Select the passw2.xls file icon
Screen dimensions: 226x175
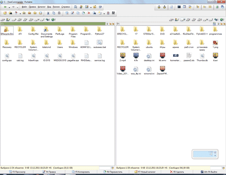(x=189, y=57)
